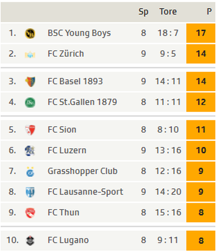Click FC Luzern's 13:16 goals cell
This screenshot has width=216, height=252.
point(168,150)
